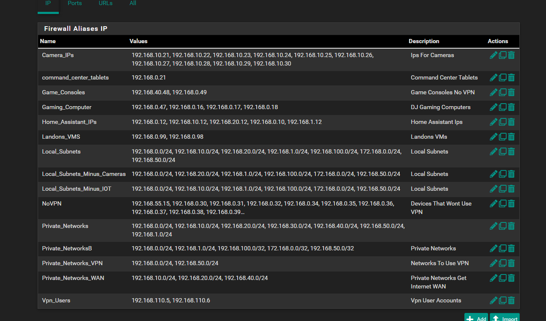Click the Vpn_Users alias name
Viewport: 546px width, 321px height.
56,300
